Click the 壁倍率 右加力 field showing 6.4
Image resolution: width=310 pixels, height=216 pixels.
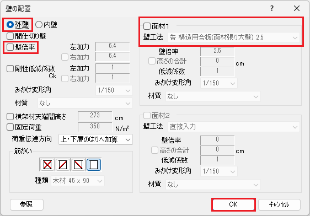113,57
